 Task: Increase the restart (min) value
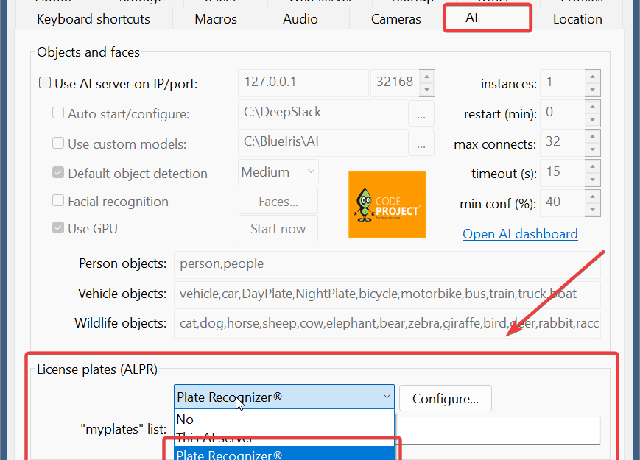[x=593, y=107]
